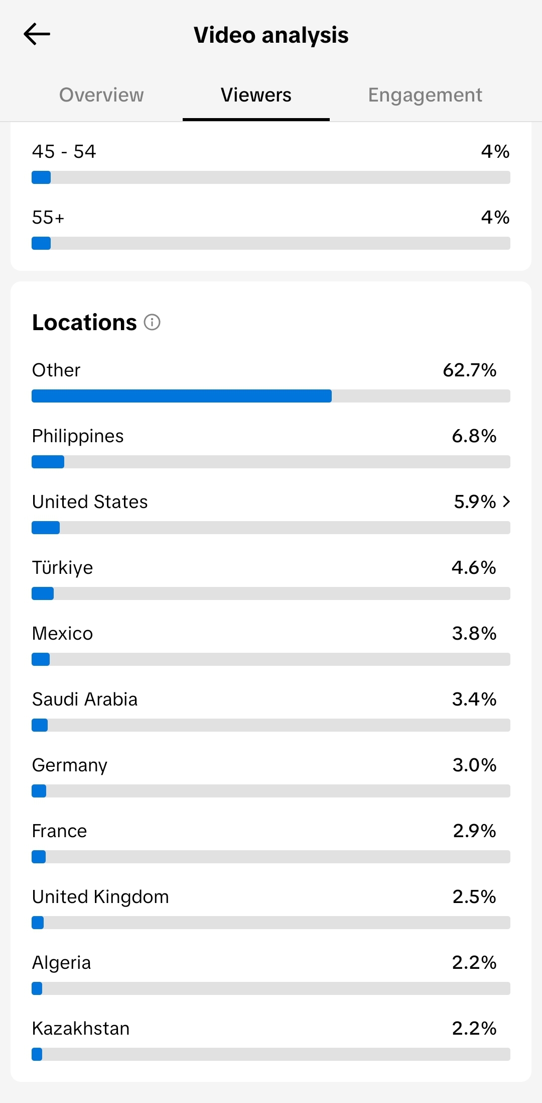Image resolution: width=542 pixels, height=1103 pixels.
Task: Tap the 45 - 54 age group bar
Action: click(x=271, y=177)
